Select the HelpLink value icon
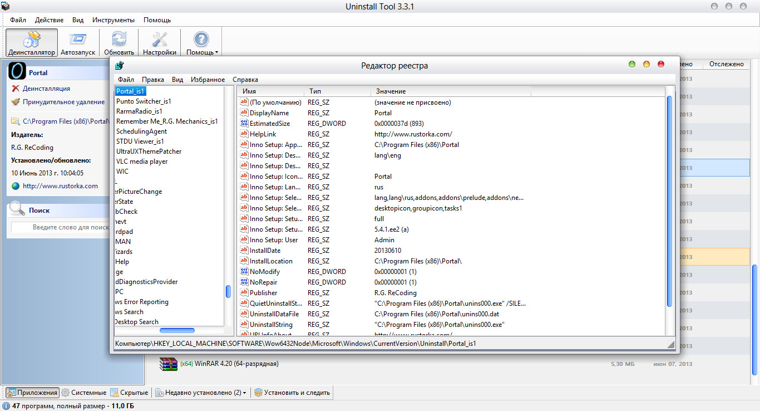This screenshot has height=411, width=760. point(244,134)
